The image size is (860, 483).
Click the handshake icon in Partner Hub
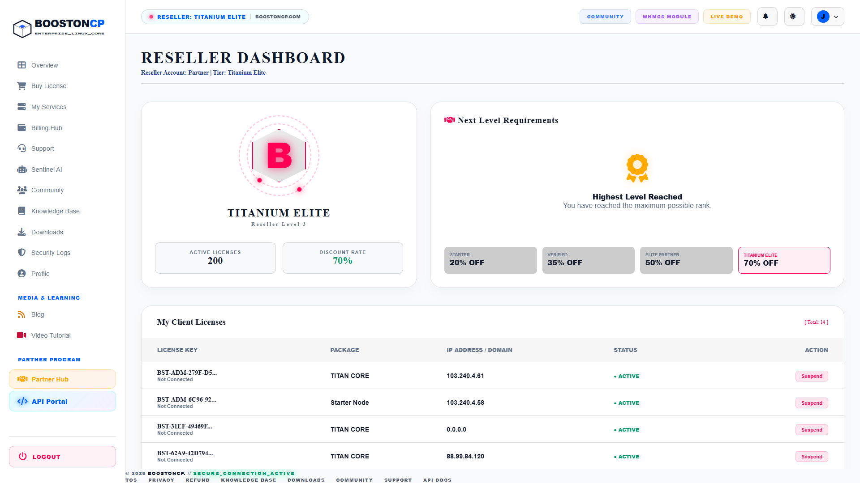click(22, 379)
